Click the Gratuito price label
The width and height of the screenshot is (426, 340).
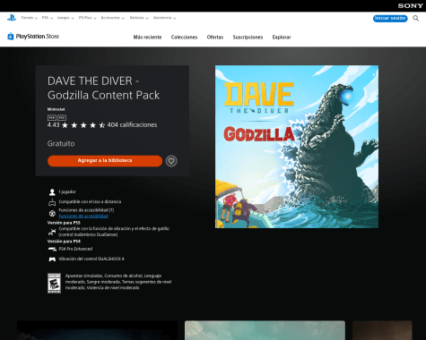click(61, 143)
